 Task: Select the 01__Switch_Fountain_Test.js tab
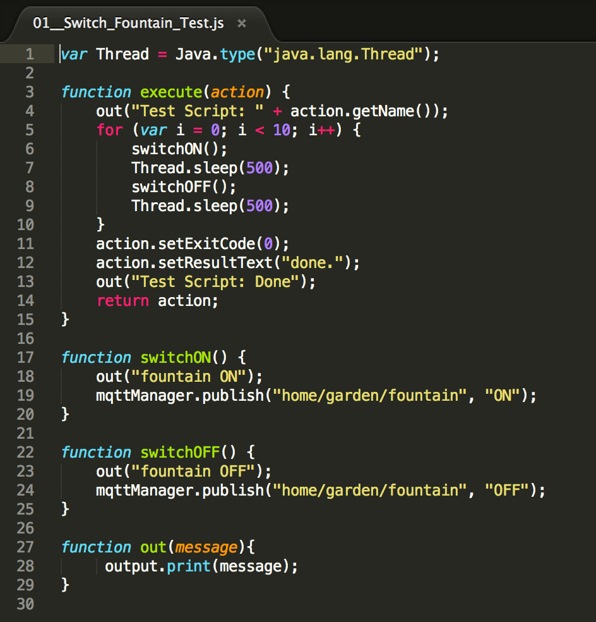pyautogui.click(x=128, y=23)
